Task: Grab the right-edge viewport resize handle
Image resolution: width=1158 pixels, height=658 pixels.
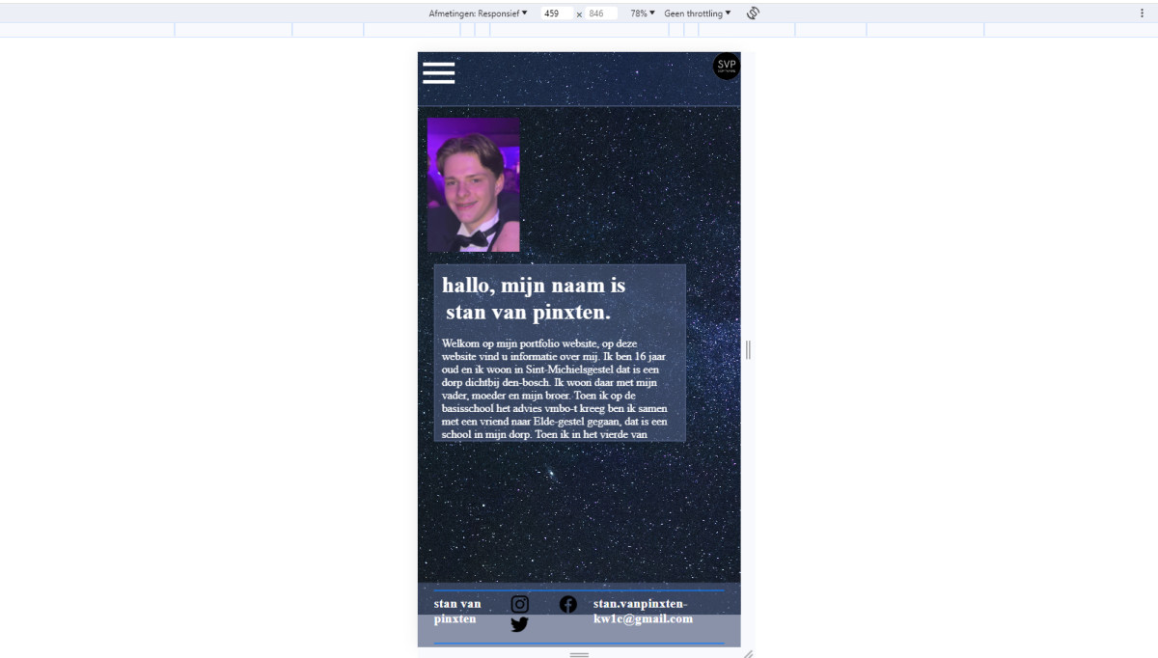Action: click(x=748, y=350)
